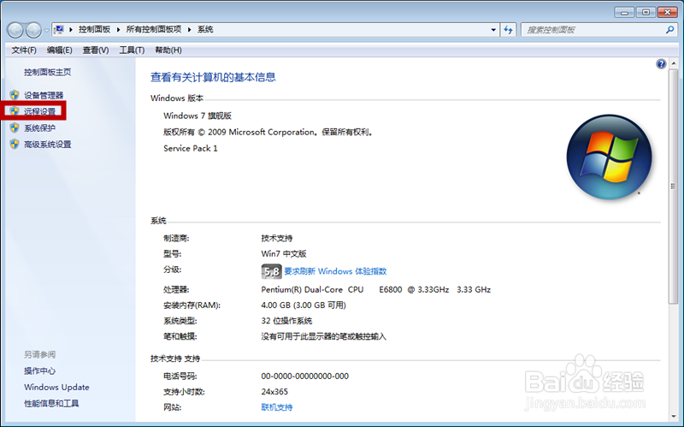Click shield icon beside 高级系统设置
The image size is (684, 427).
click(x=15, y=144)
